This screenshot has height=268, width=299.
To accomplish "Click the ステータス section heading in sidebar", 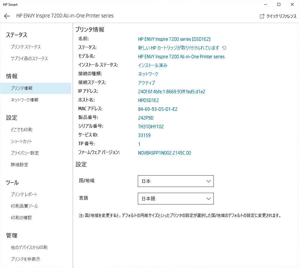I will tap(17, 35).
